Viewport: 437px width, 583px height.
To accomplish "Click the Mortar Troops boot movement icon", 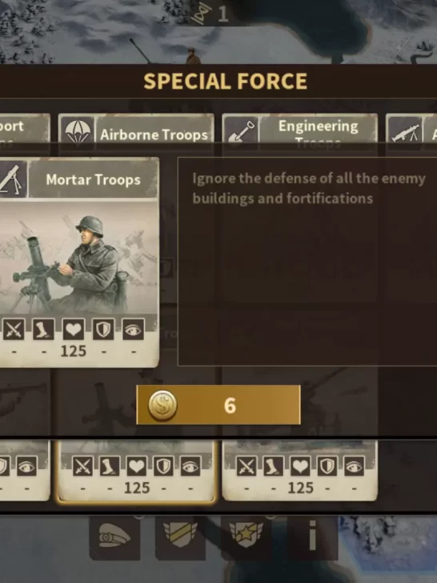I will click(x=43, y=329).
